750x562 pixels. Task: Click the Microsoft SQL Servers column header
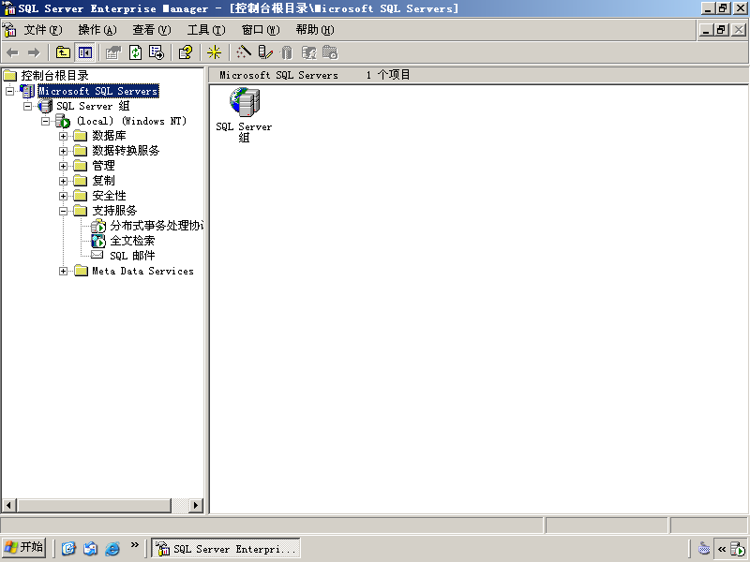point(278,75)
